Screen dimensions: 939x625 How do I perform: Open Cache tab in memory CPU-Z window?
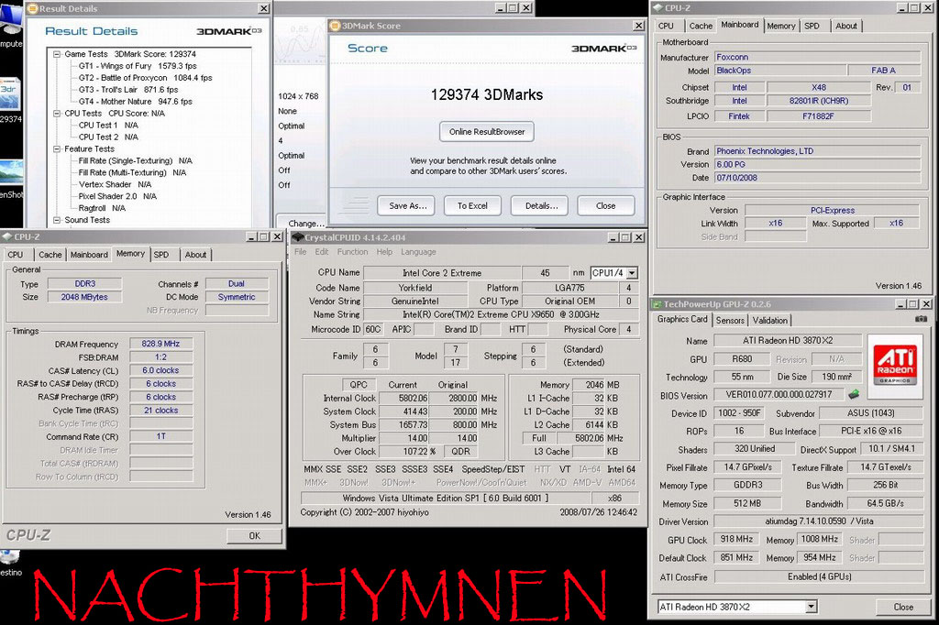coord(50,255)
